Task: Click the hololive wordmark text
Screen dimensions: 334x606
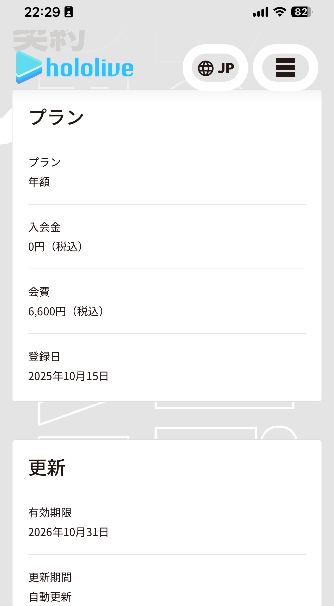Action: [x=90, y=68]
